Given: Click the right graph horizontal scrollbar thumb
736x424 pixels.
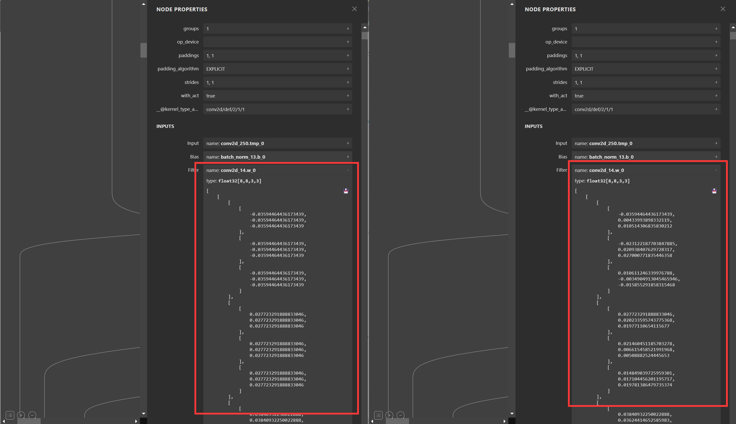Looking at the screenshot, I should pyautogui.click(x=397, y=421).
